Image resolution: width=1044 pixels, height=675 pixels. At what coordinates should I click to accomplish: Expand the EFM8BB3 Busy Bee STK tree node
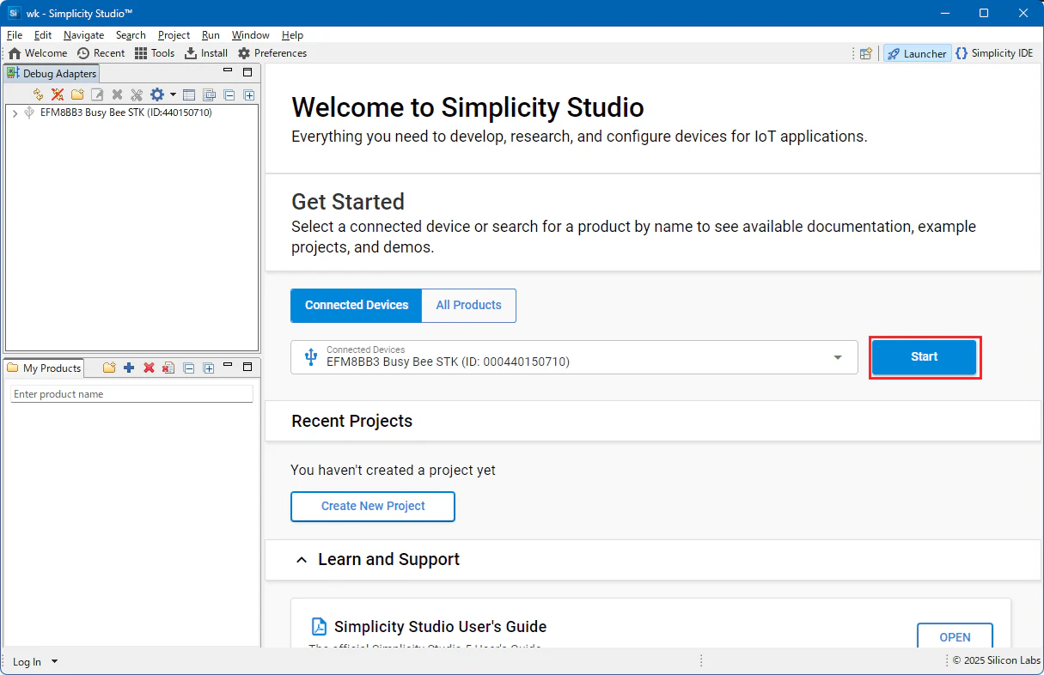click(15, 112)
